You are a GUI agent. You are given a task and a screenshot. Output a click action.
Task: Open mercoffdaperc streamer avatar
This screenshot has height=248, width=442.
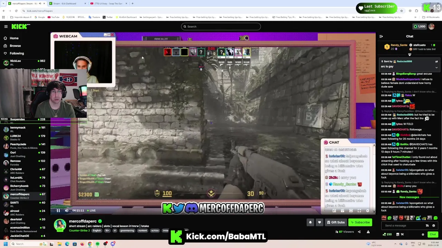click(60, 225)
